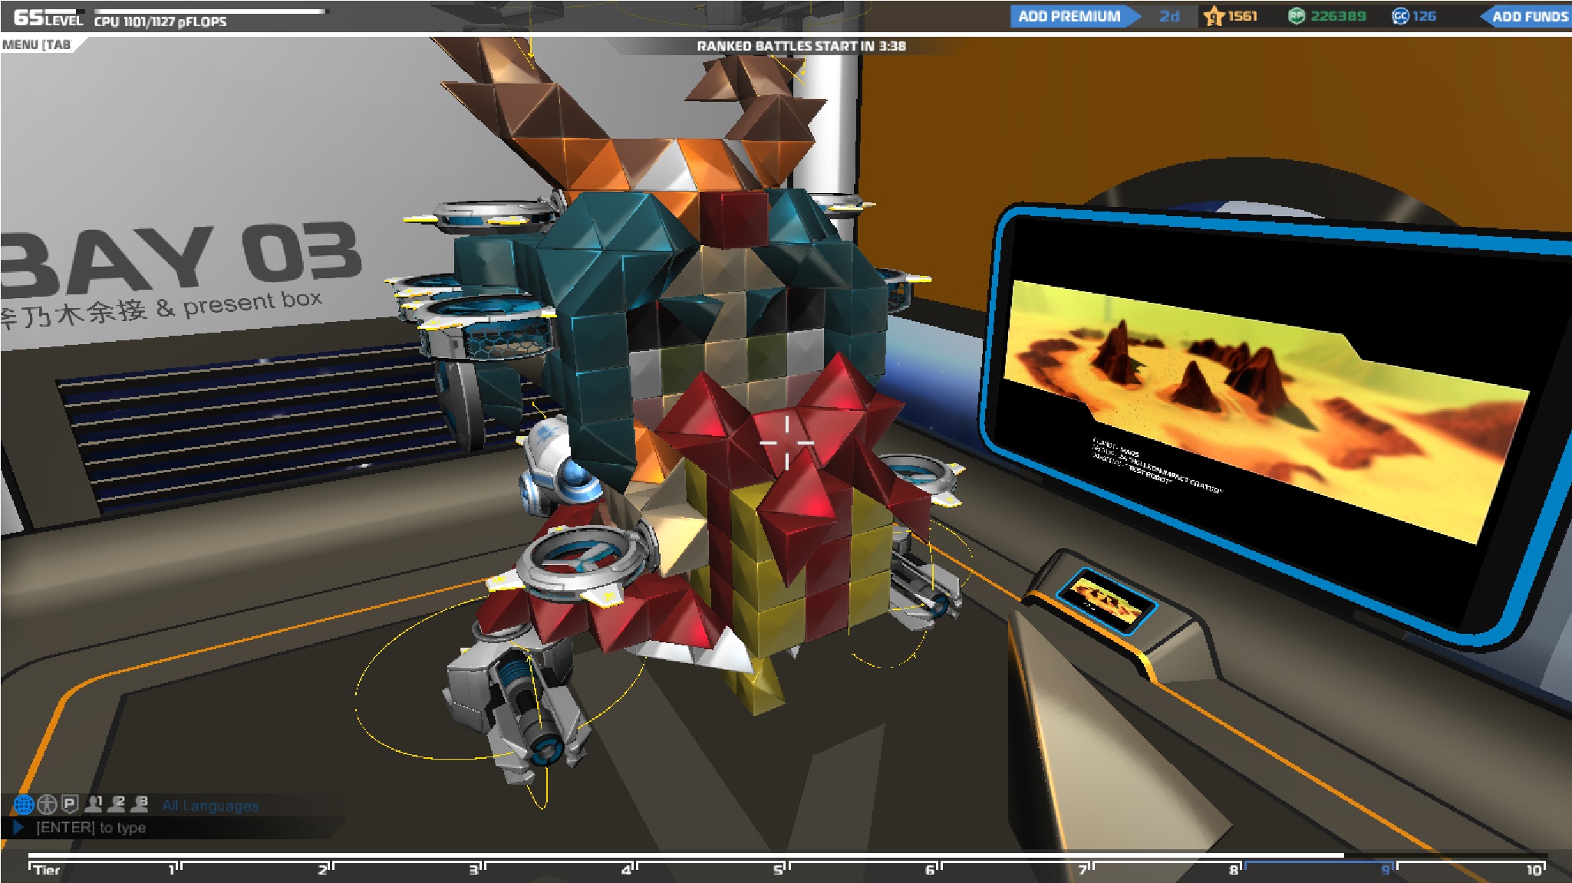This screenshot has width=1572, height=883.
Task: Select the global chat globe icon
Action: 24,804
